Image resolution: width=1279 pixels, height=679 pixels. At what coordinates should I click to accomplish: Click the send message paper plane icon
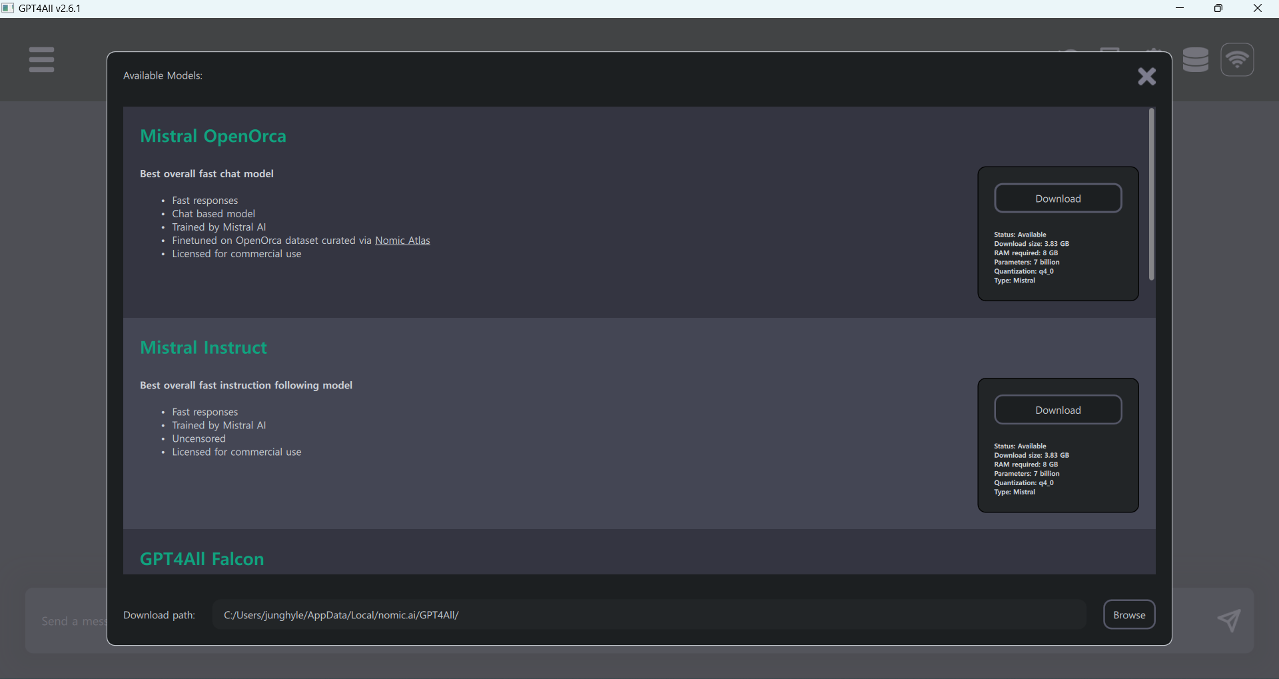1229,620
